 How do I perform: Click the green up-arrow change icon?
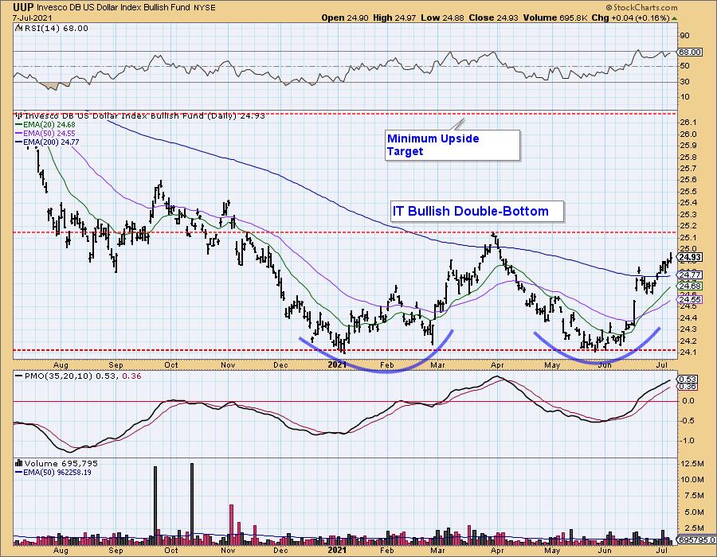click(x=674, y=18)
